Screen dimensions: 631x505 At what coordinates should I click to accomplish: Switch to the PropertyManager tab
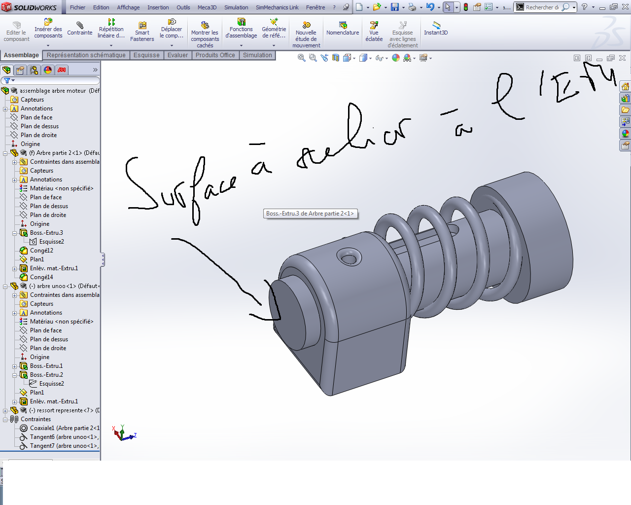(x=20, y=70)
